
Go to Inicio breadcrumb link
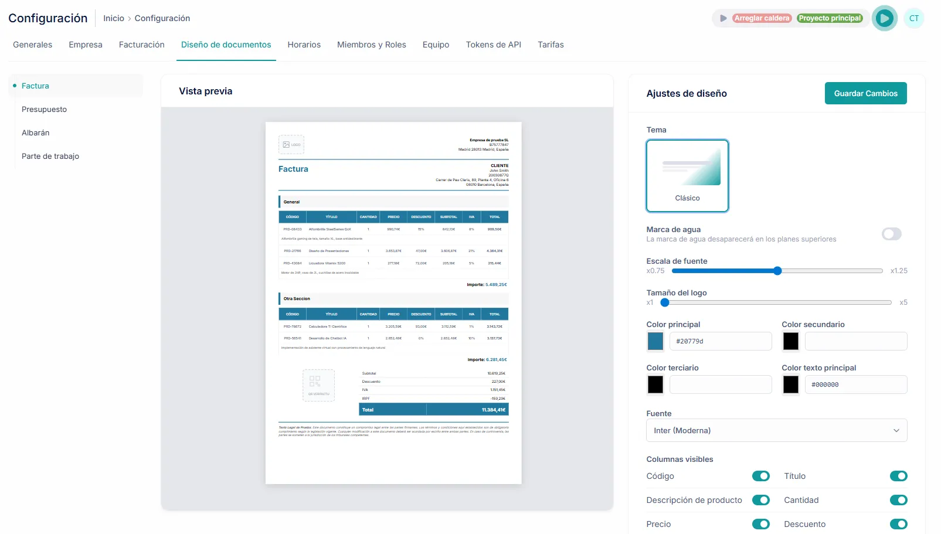pos(114,18)
